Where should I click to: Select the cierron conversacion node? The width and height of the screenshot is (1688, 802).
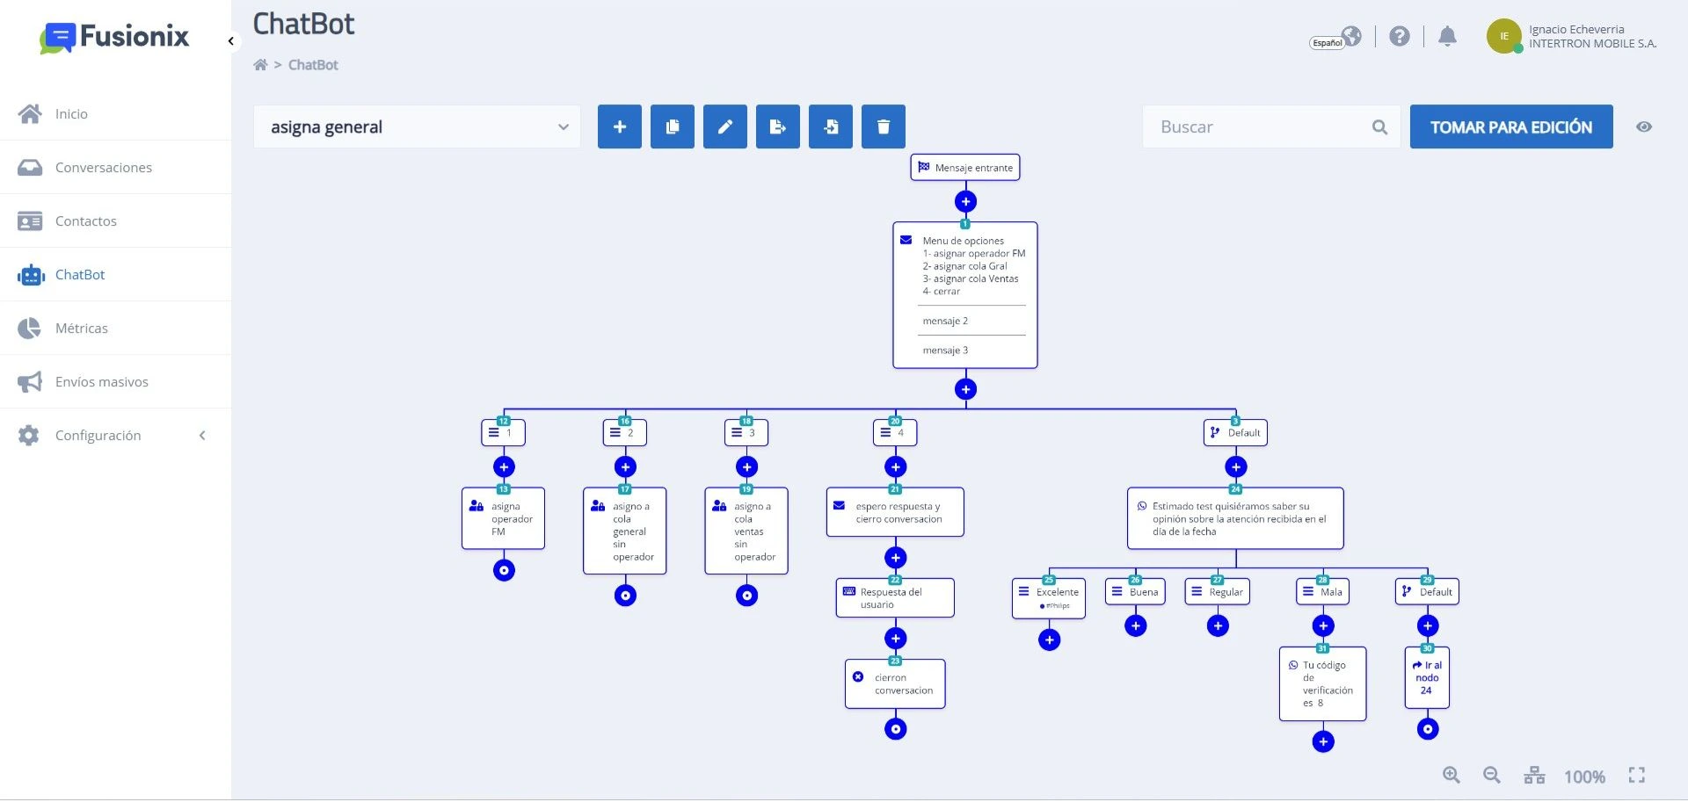(895, 684)
